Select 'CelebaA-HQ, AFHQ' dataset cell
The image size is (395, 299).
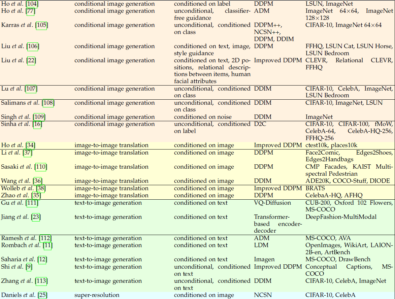pyautogui.click(x=334, y=196)
